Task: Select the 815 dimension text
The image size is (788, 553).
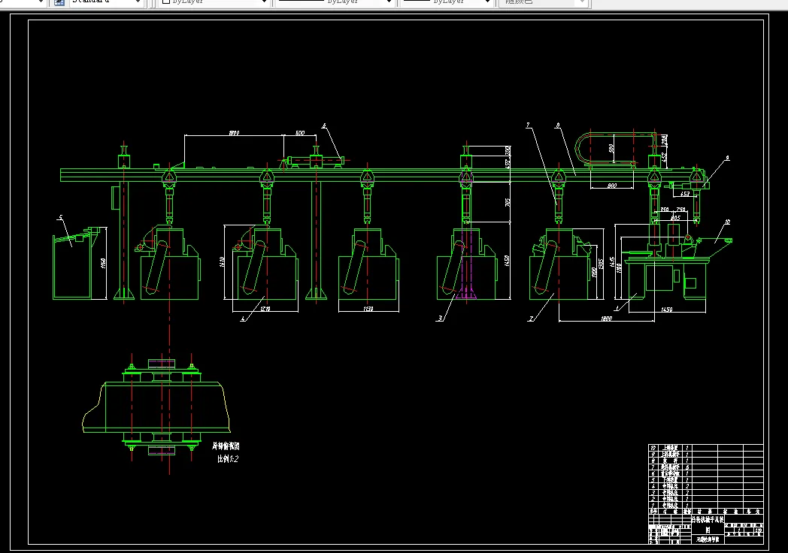Action: tap(675, 217)
